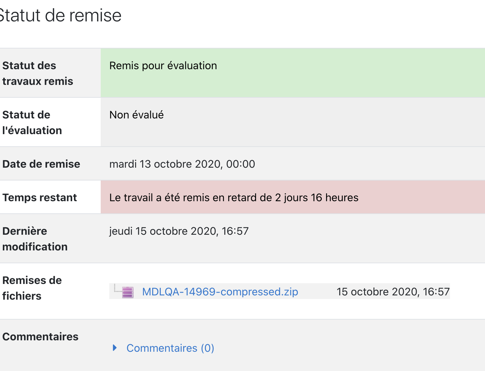Viewport: 485px width, 371px height.
Task: Click the Statut de remise heading
Action: click(x=60, y=16)
